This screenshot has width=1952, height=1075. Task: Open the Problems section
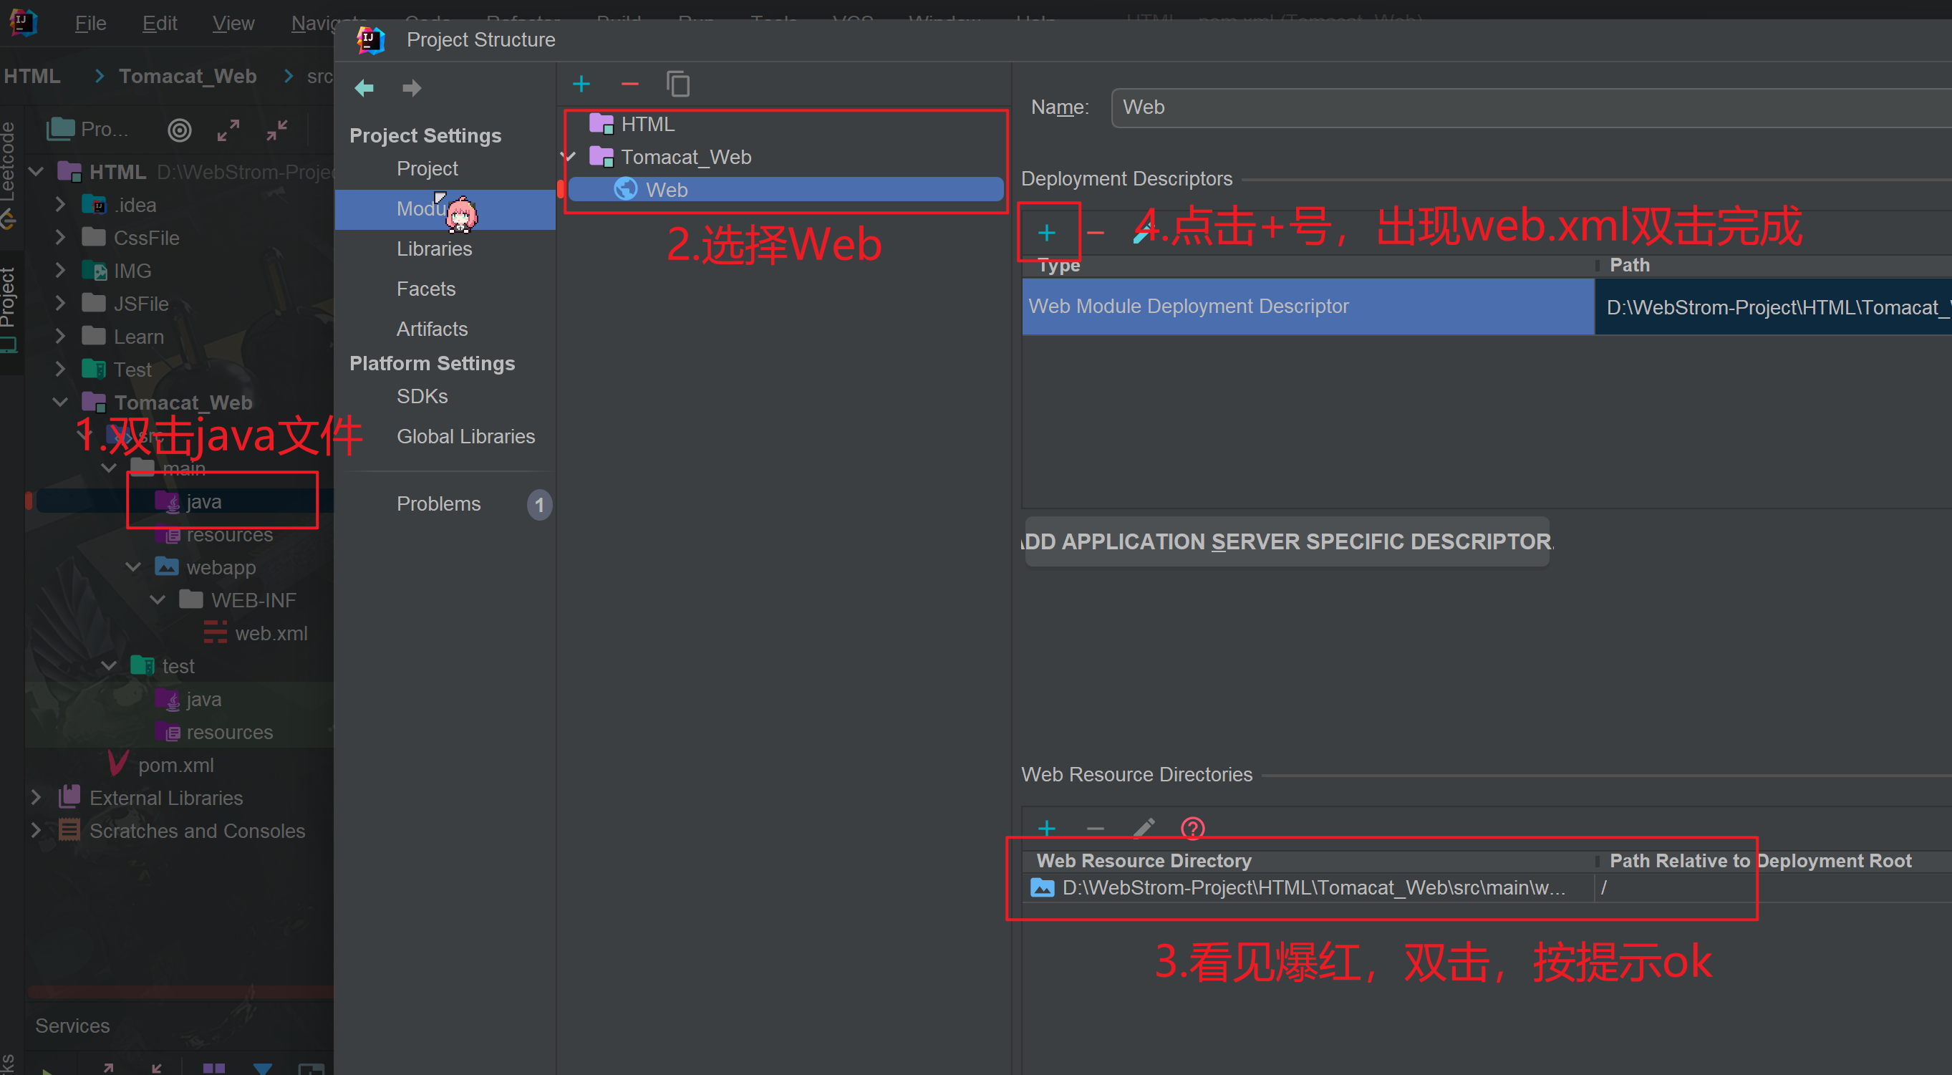tap(439, 504)
